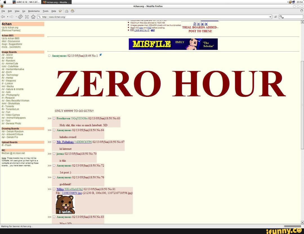Click the Apple menu icon

point(5,2)
